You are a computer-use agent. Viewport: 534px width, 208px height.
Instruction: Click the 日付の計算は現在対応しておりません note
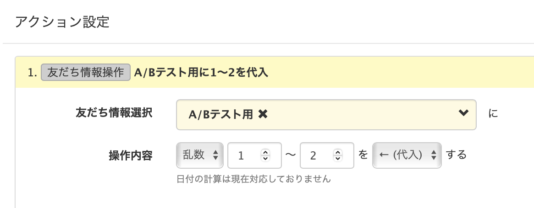point(253,179)
